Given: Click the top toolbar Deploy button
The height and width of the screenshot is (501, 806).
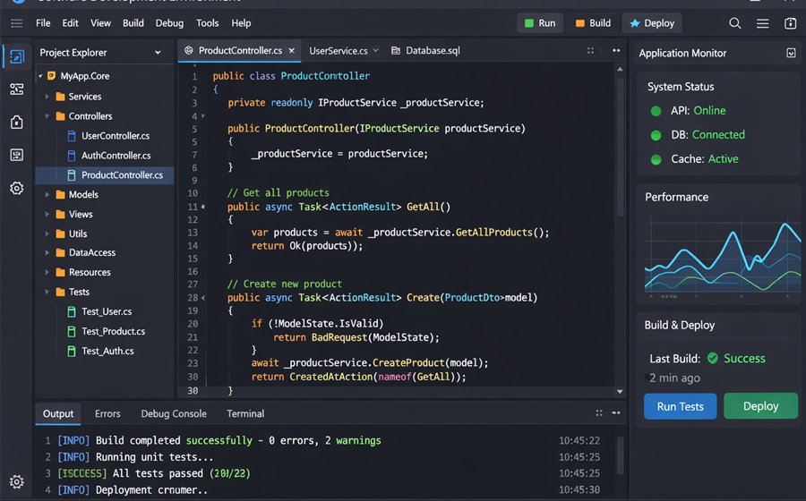Looking at the screenshot, I should (x=652, y=23).
